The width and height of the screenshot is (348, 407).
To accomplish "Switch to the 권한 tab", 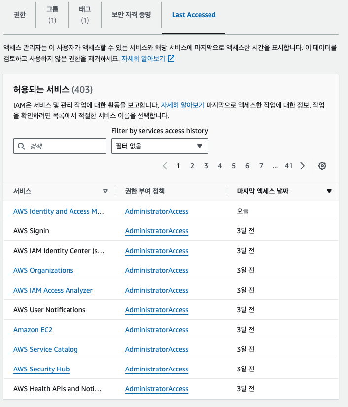I will pyautogui.click(x=20, y=14).
